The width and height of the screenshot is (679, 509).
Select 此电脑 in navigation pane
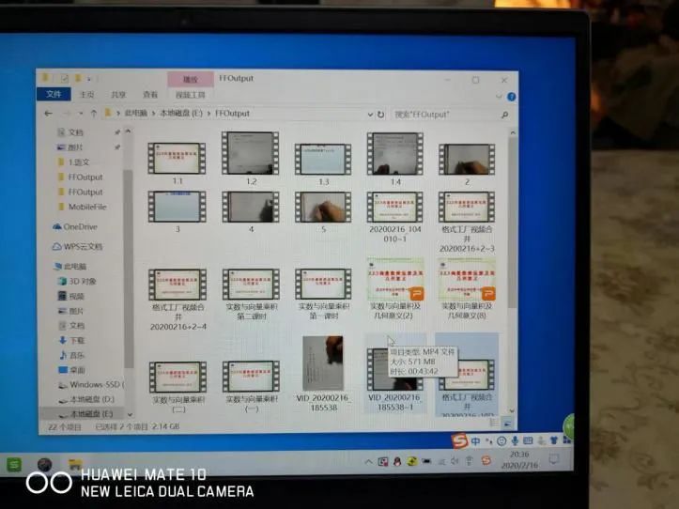tap(70, 266)
